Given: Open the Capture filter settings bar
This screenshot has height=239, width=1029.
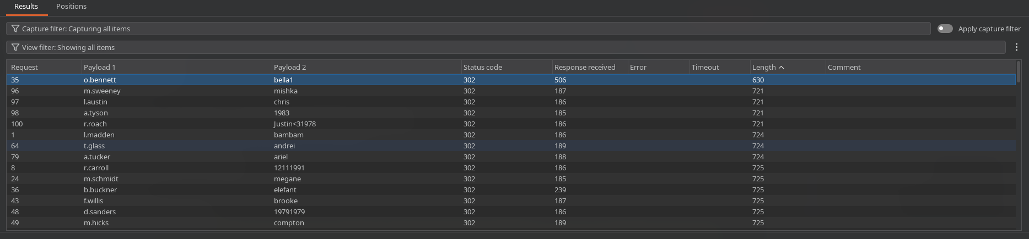Looking at the screenshot, I should pos(468,29).
